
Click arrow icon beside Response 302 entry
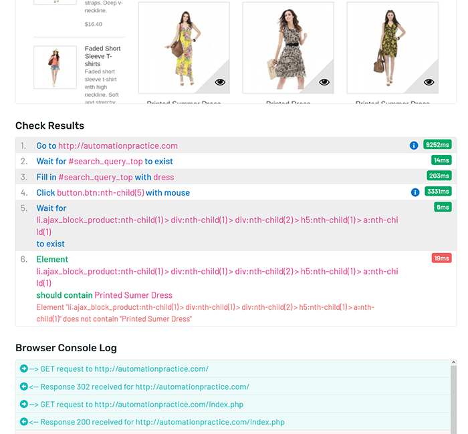pos(24,387)
